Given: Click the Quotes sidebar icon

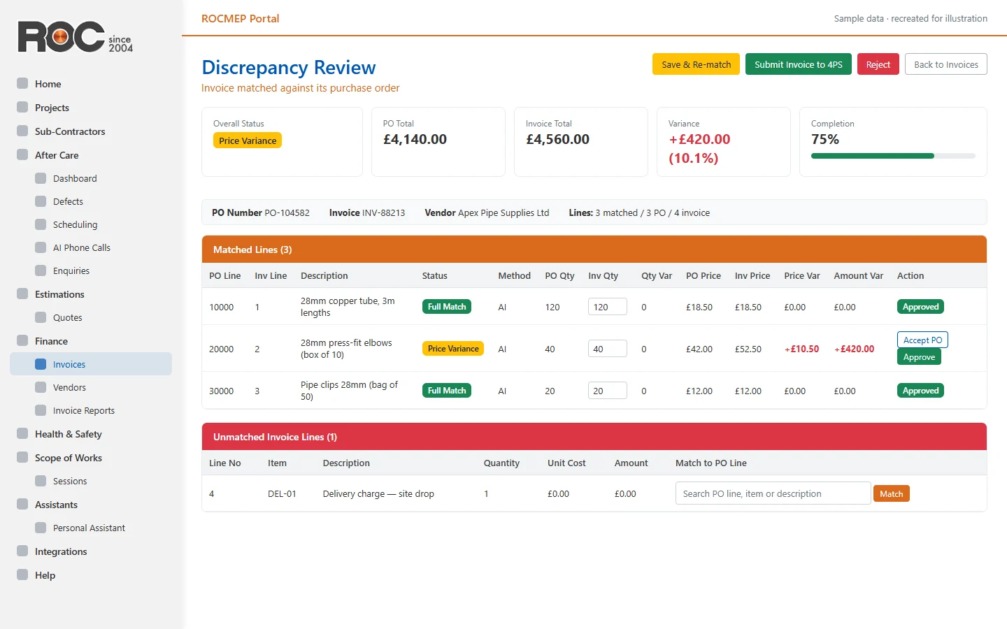Looking at the screenshot, I should click(x=41, y=317).
